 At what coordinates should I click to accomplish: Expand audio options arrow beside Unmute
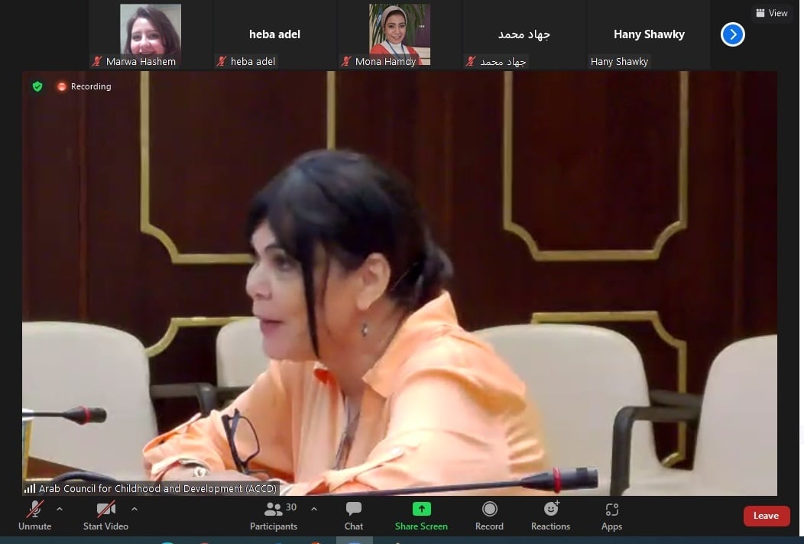point(60,509)
